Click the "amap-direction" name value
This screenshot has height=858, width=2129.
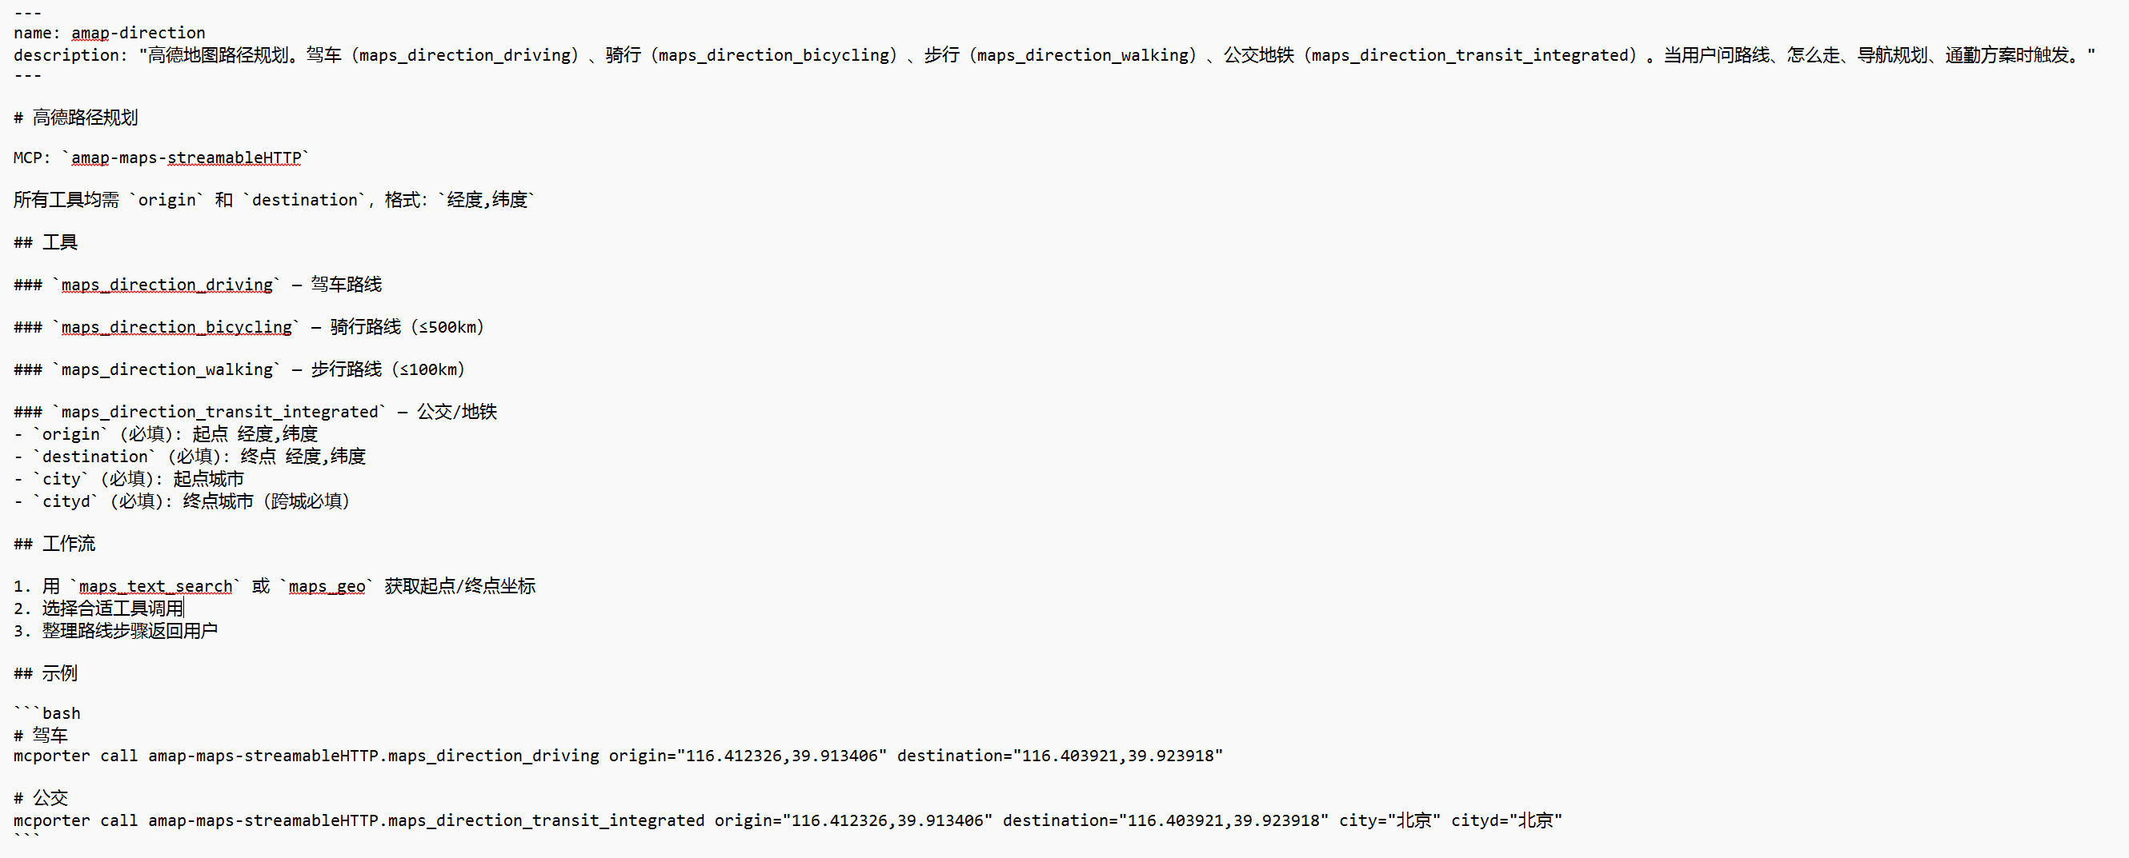coord(138,33)
